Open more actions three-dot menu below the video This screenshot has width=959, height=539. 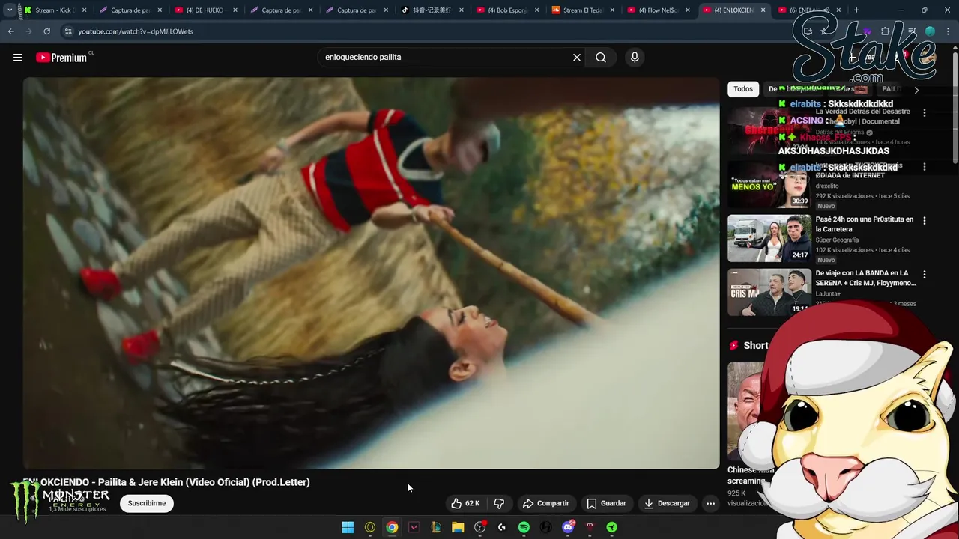coord(710,503)
